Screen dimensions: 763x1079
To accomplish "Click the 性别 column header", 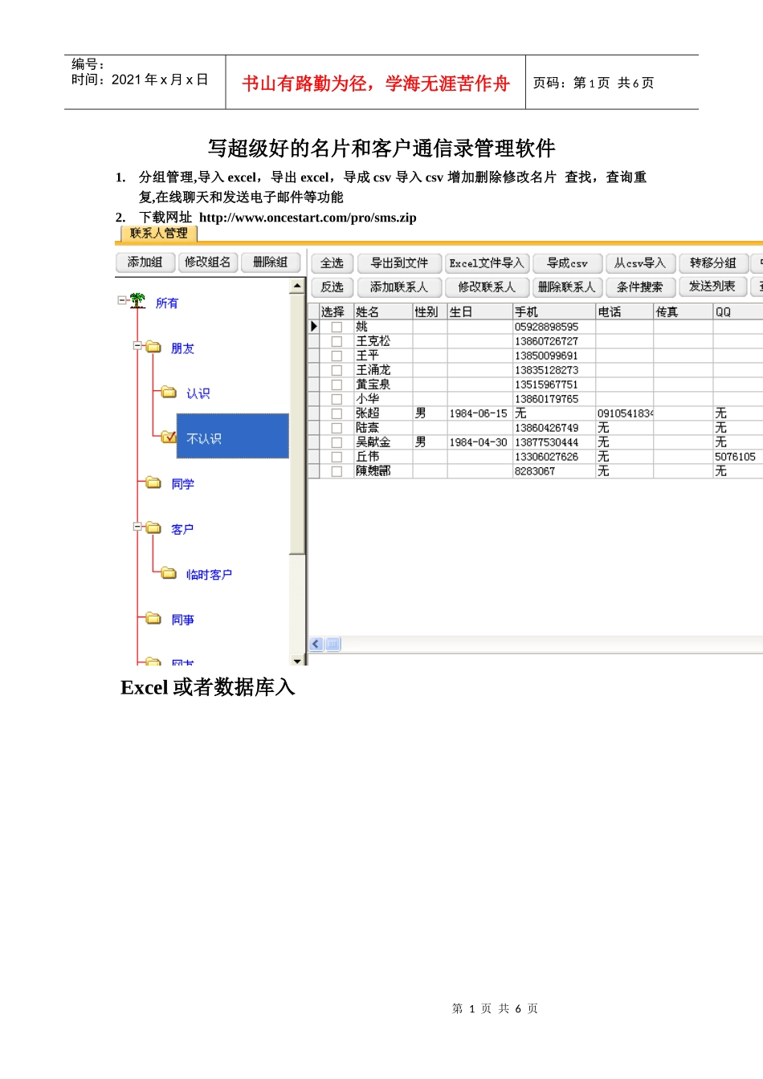I will point(430,311).
